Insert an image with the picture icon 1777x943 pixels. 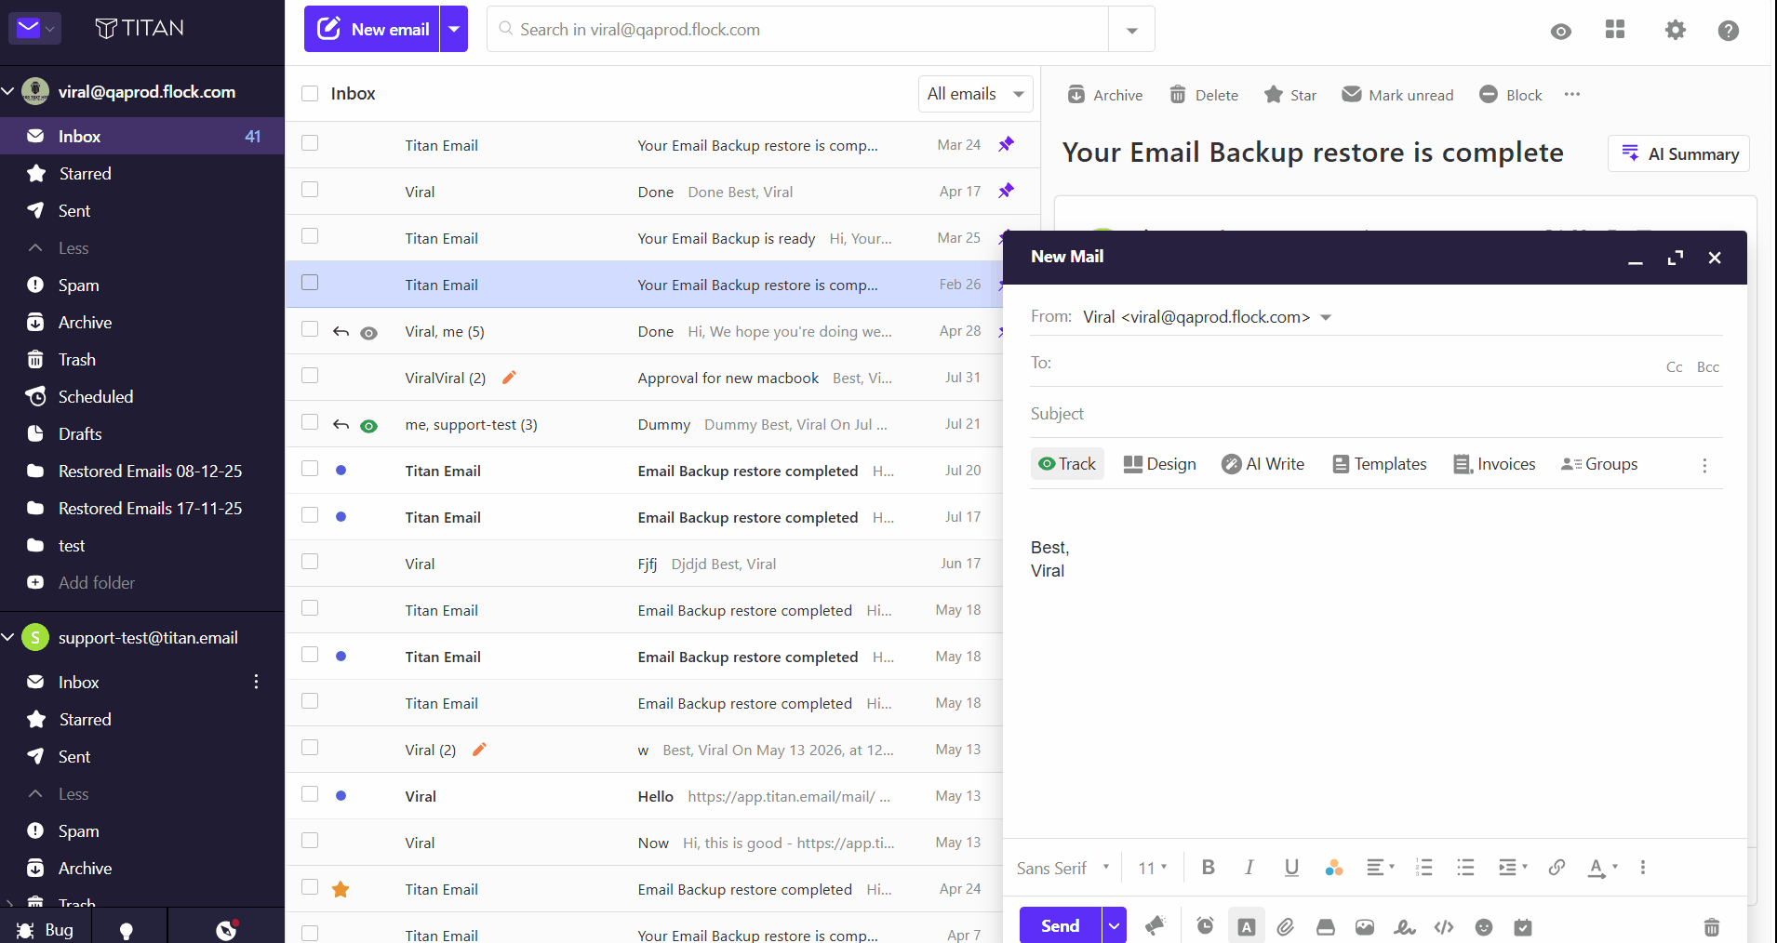[1365, 926]
